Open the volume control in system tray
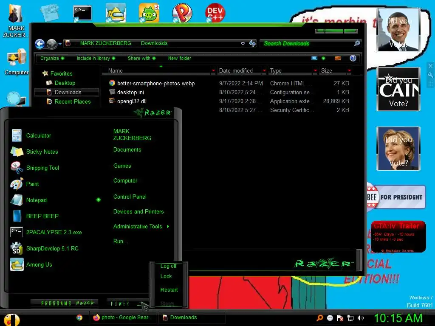 360,318
